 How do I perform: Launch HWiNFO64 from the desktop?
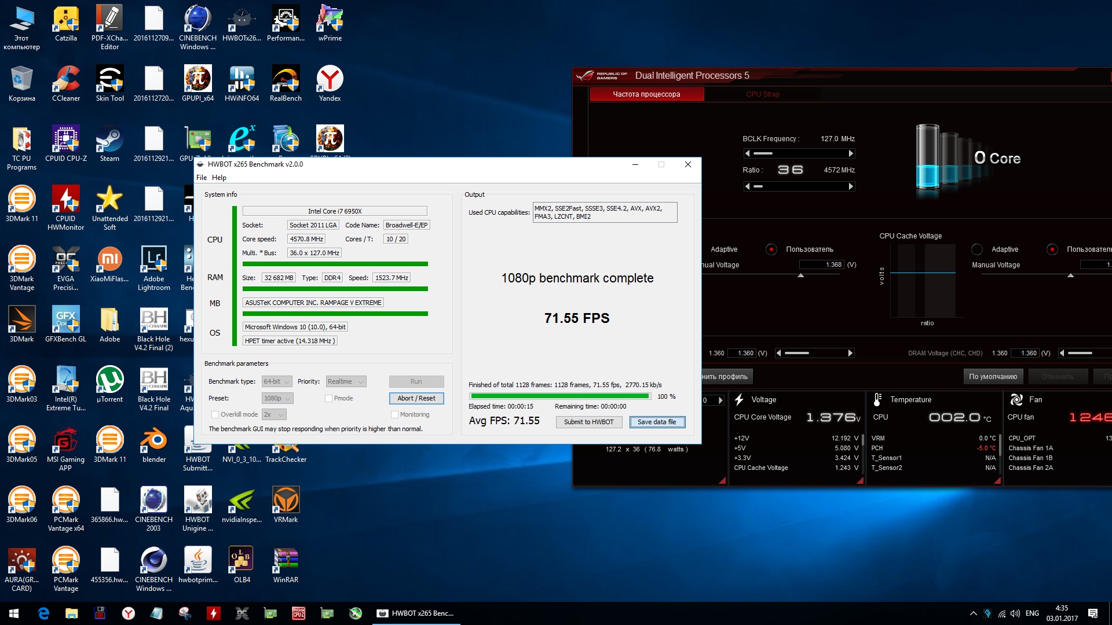242,84
